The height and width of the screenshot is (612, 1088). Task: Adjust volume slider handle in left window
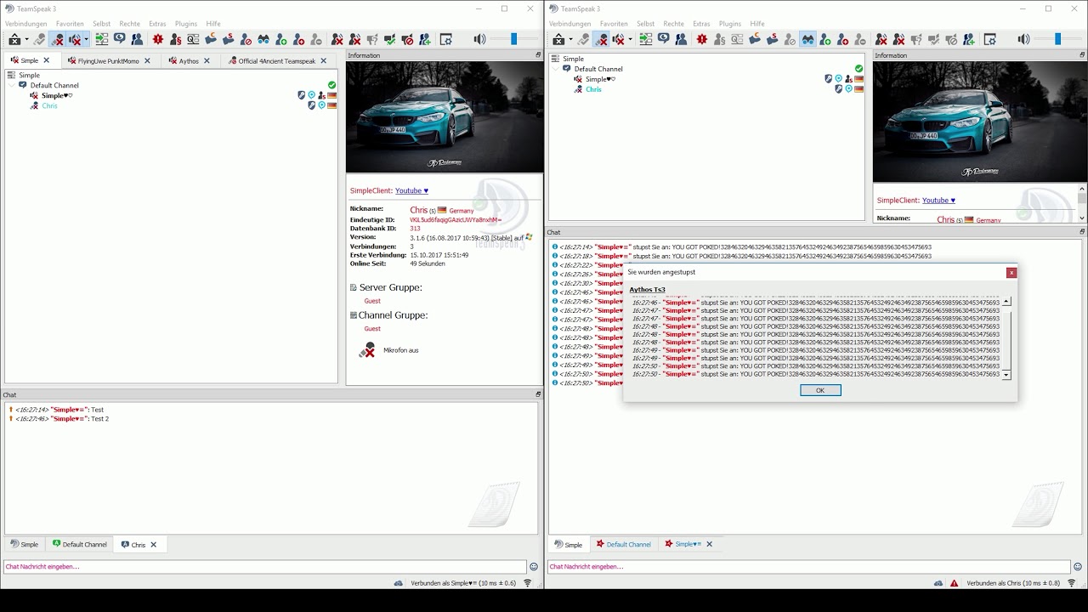coord(513,39)
